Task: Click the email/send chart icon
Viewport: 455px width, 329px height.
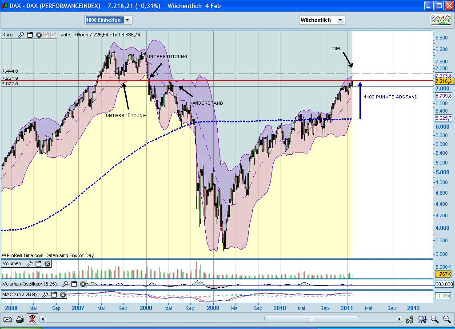Action: (x=7, y=319)
